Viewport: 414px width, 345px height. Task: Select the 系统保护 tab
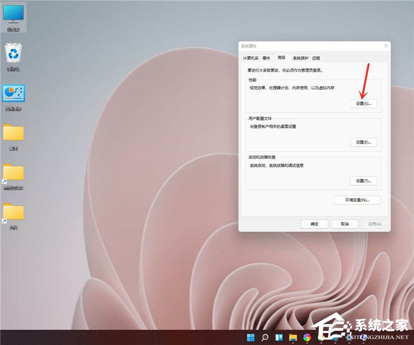point(300,58)
